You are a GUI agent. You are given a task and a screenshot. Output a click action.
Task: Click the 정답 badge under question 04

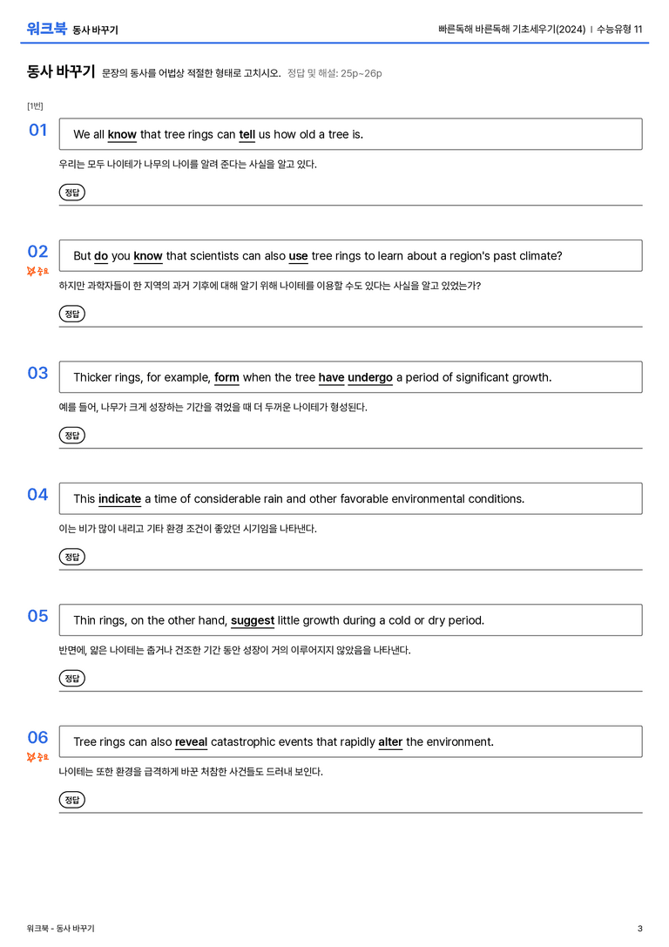click(71, 557)
